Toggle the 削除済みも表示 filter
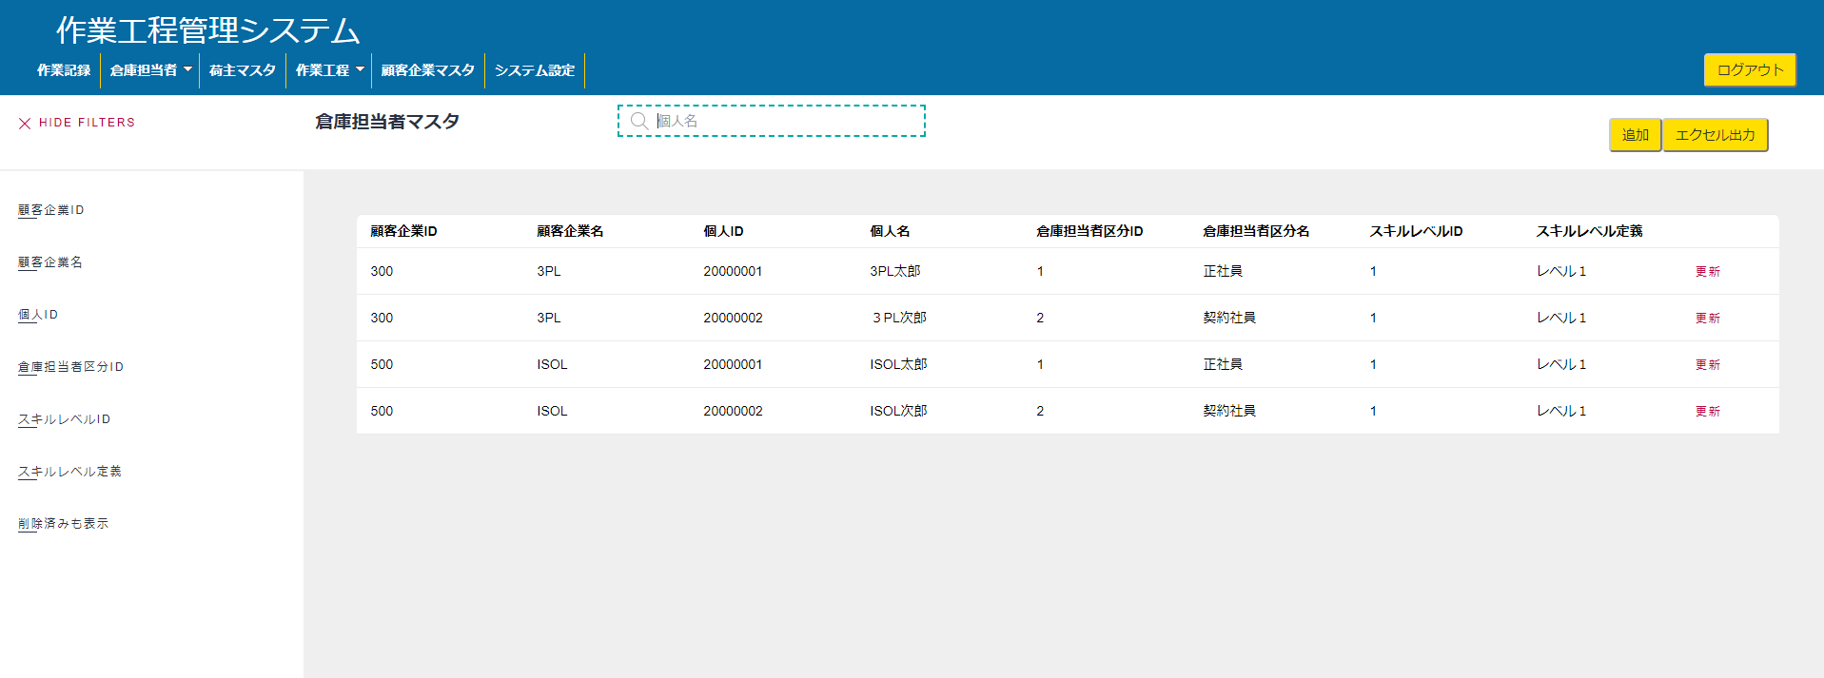This screenshot has width=1824, height=678. tap(64, 524)
